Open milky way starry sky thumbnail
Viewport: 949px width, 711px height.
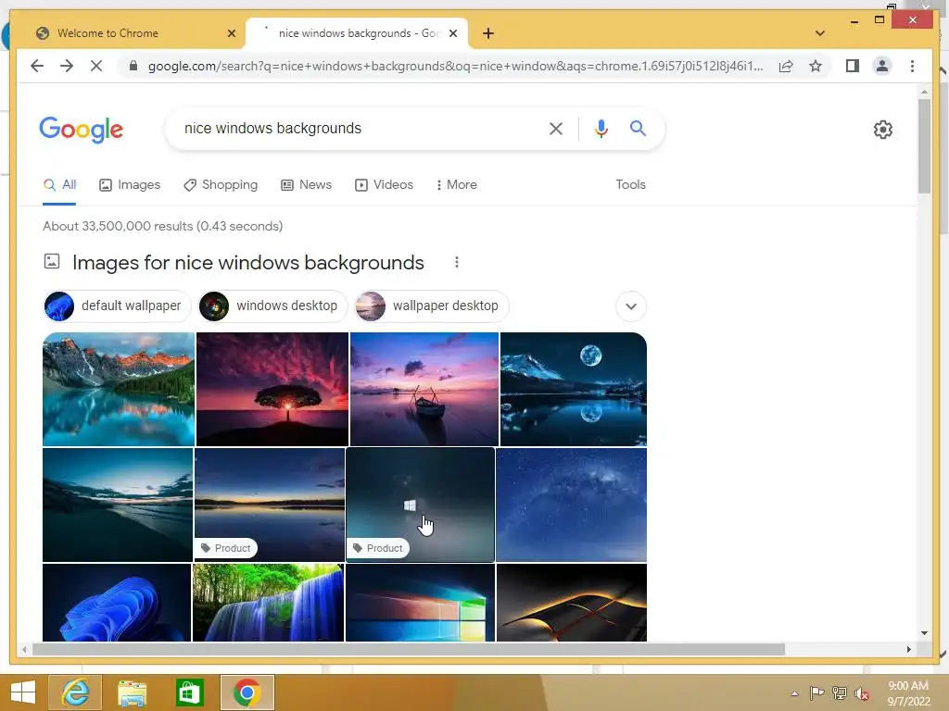tap(571, 505)
